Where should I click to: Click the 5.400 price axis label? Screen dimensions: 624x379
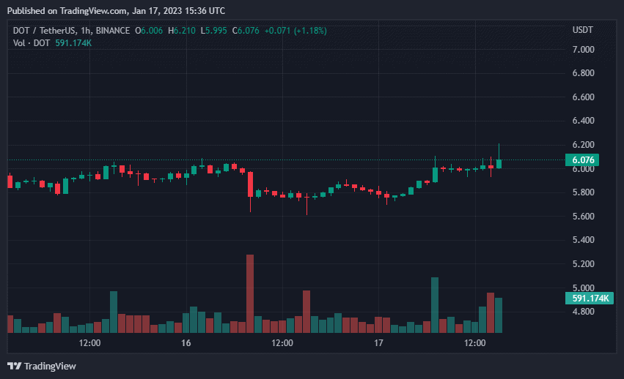tap(583, 240)
